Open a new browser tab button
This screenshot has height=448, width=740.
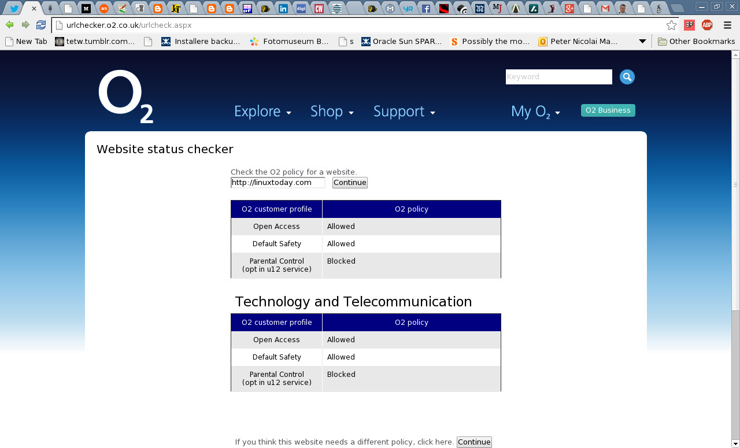(678, 9)
